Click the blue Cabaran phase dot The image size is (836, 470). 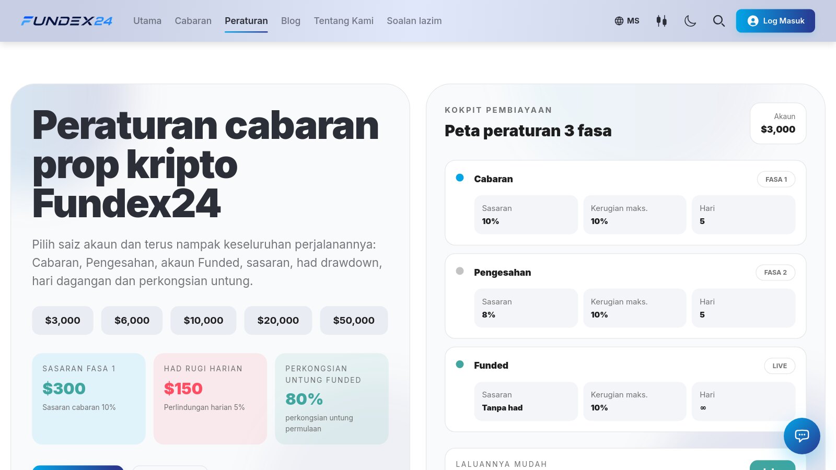pyautogui.click(x=460, y=178)
